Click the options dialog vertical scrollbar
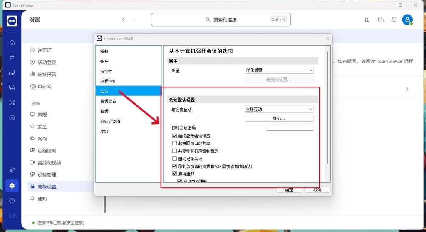 pos(328,107)
